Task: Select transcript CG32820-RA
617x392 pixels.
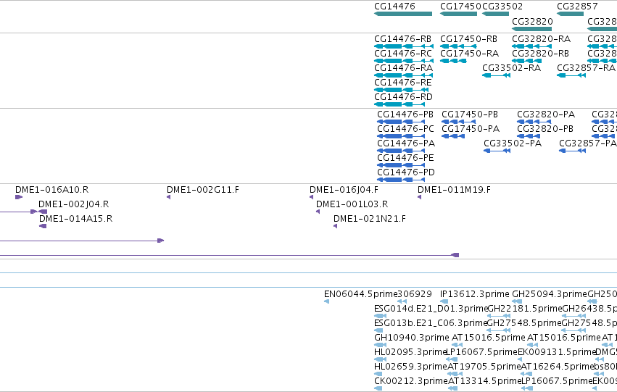Action: pyautogui.click(x=541, y=39)
